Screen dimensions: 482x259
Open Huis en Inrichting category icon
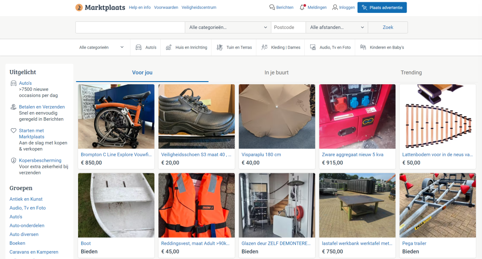(168, 47)
